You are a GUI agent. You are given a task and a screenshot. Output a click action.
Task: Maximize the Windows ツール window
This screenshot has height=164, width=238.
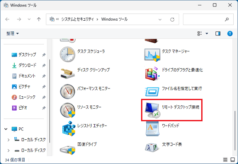pyautogui.click(x=215, y=5)
